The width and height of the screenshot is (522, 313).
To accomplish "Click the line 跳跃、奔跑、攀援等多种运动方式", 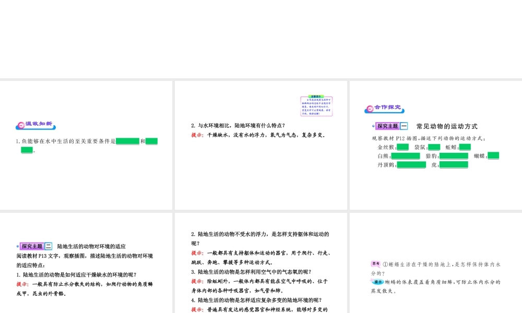I will pyautogui.click(x=232, y=262).
